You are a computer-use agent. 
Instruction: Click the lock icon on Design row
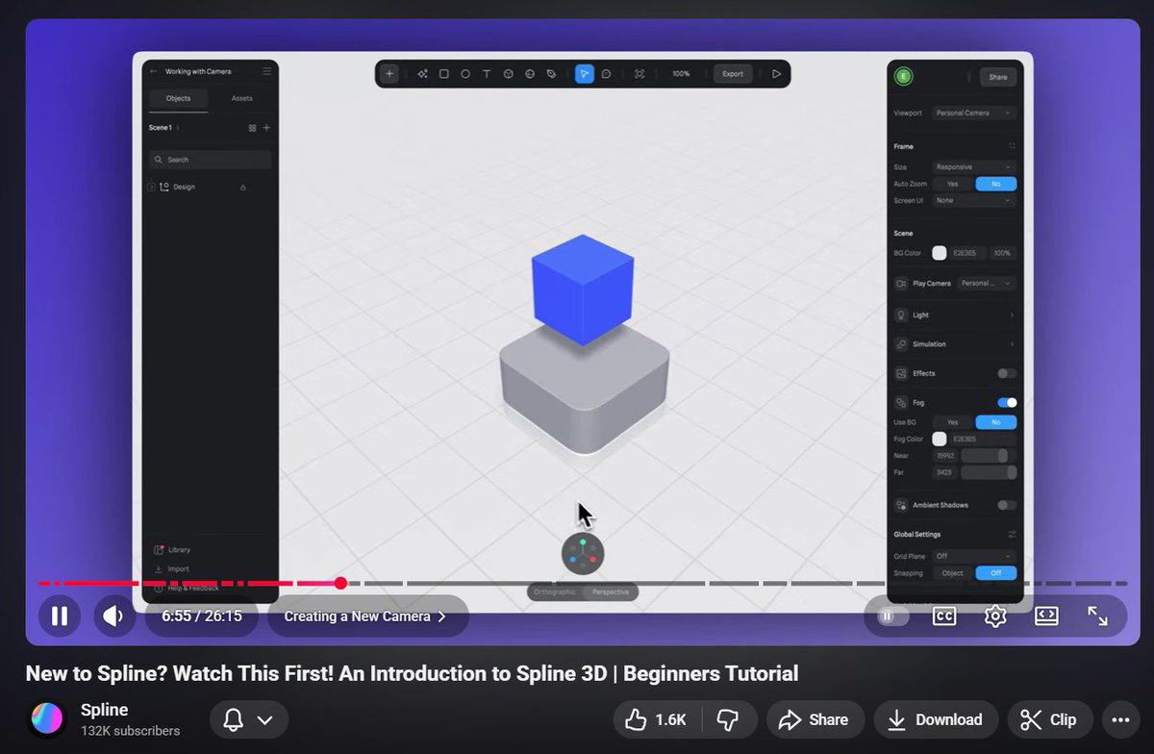(x=242, y=187)
